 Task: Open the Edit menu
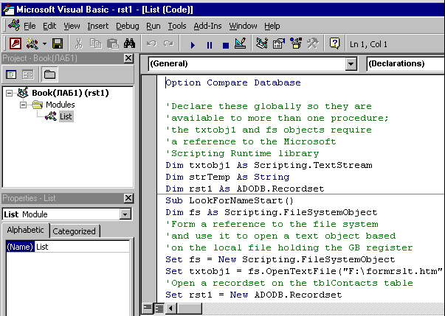pyautogui.click(x=49, y=26)
